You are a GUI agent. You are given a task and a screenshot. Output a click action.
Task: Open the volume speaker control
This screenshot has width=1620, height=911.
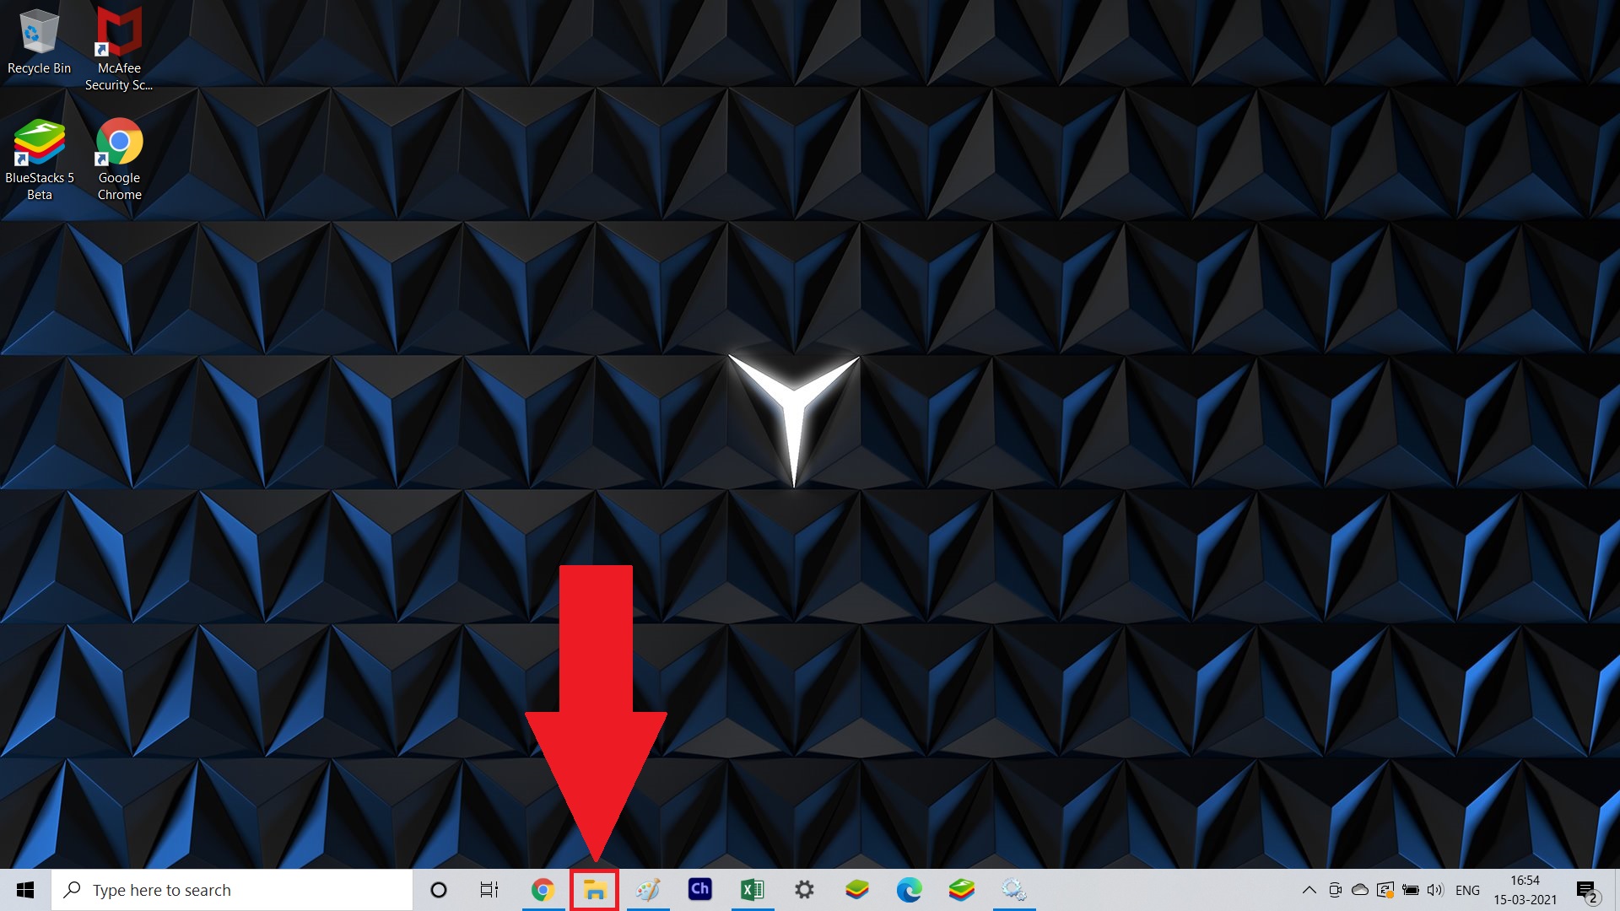click(x=1435, y=890)
